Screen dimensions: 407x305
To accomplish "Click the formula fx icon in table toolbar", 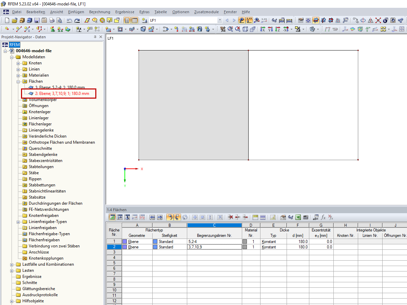I will 324,217.
